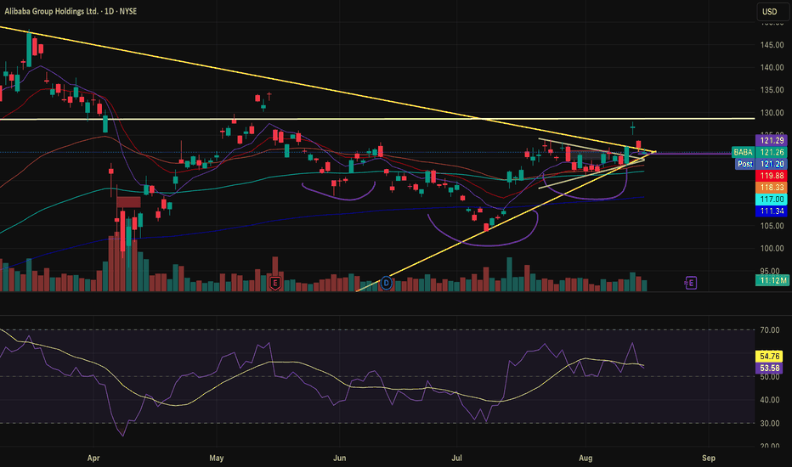Click the May date on time axis
Image resolution: width=792 pixels, height=467 pixels.
pos(216,458)
